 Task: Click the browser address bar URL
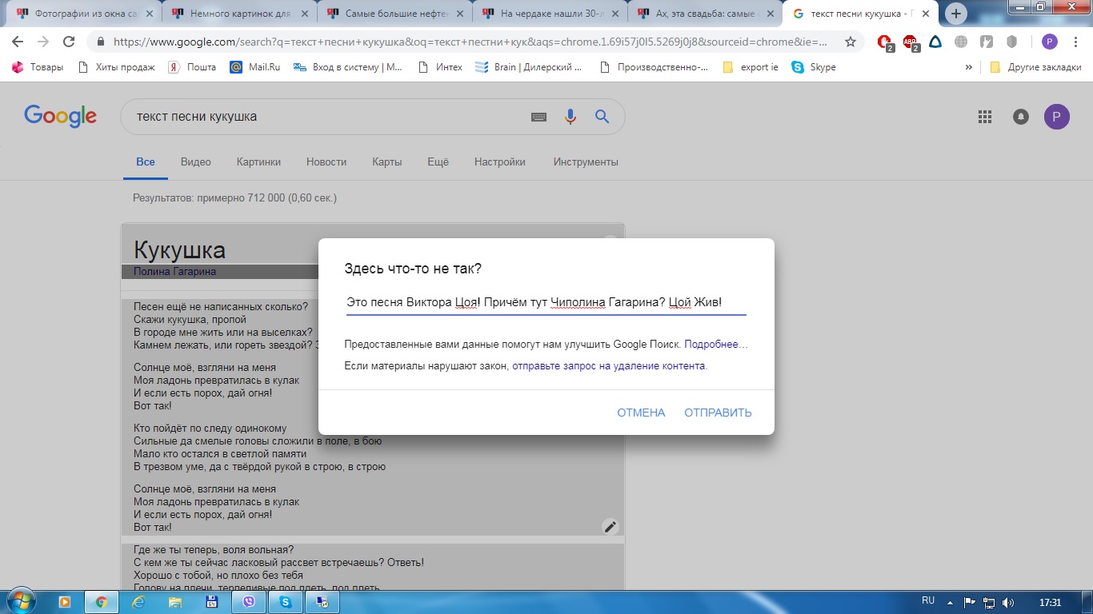(472, 42)
